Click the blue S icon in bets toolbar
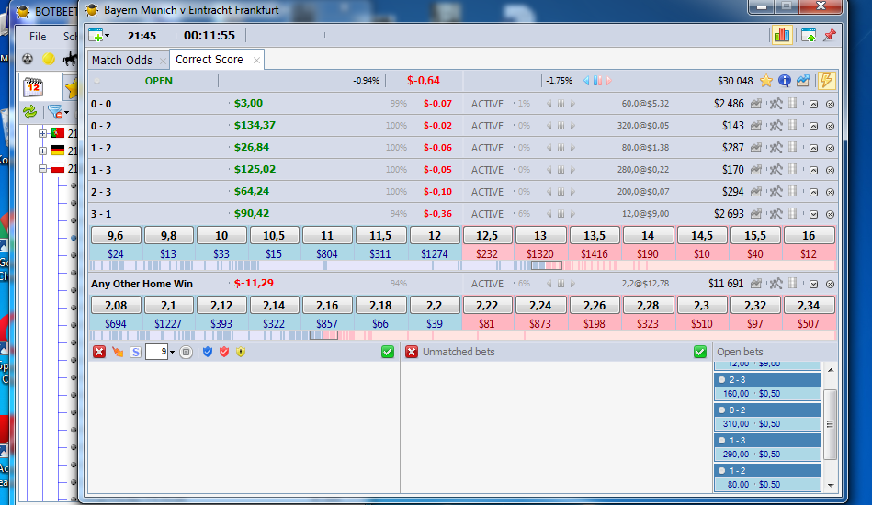 point(135,353)
